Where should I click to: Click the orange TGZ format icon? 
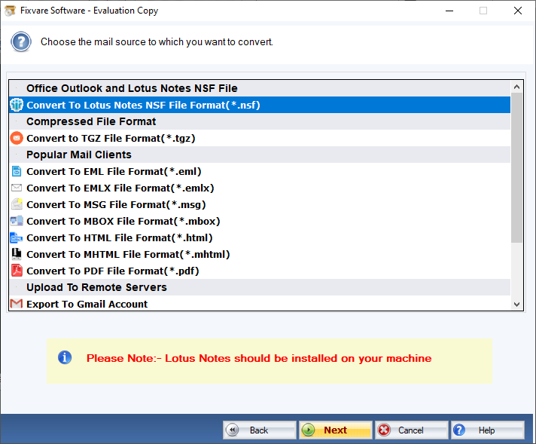(x=17, y=138)
